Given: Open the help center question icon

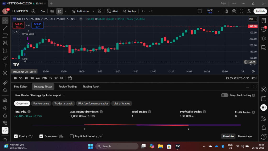Looking at the screenshot, I should 264,137.
